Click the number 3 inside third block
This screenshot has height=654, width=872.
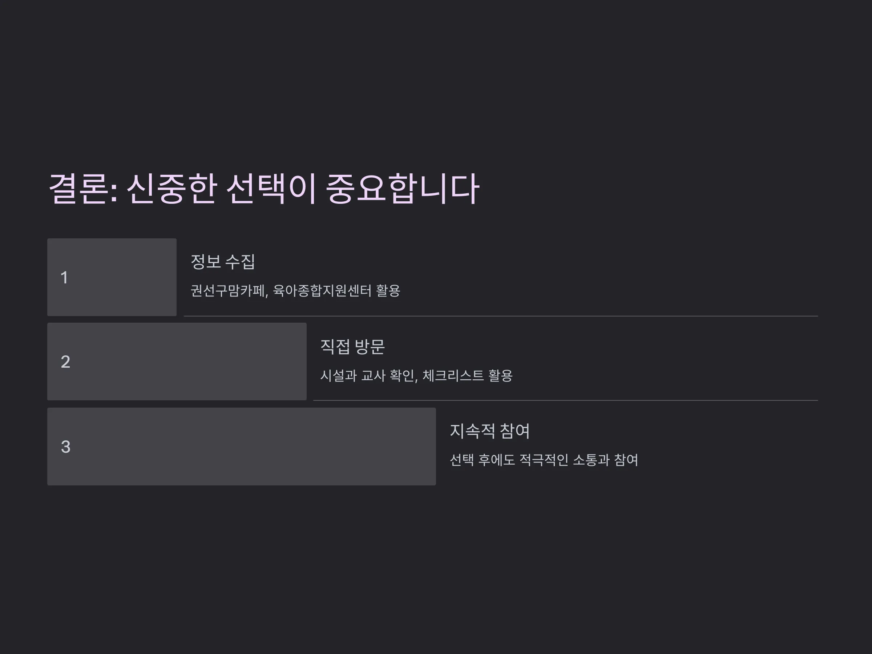pyautogui.click(x=65, y=447)
